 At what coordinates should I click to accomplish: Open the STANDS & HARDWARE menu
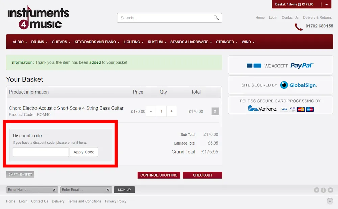click(191, 42)
